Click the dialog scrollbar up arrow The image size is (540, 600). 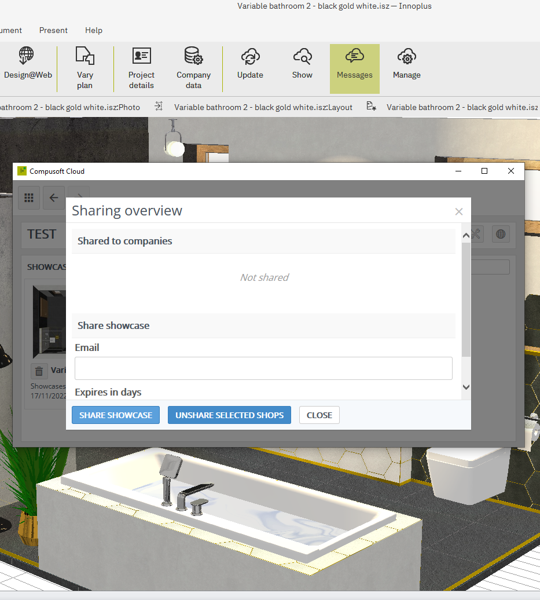click(466, 236)
